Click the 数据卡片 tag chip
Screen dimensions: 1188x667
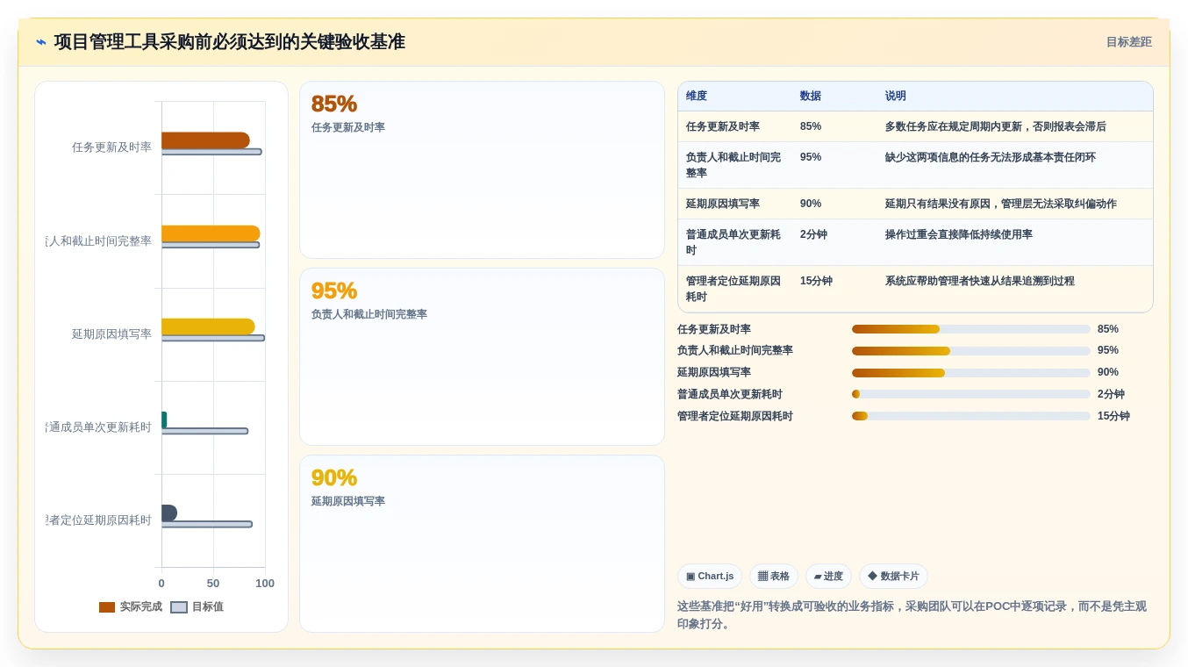point(893,577)
